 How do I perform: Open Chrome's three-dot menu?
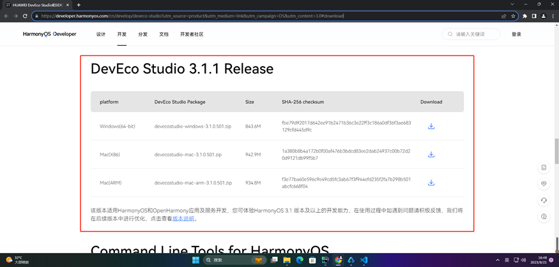[x=553, y=16]
